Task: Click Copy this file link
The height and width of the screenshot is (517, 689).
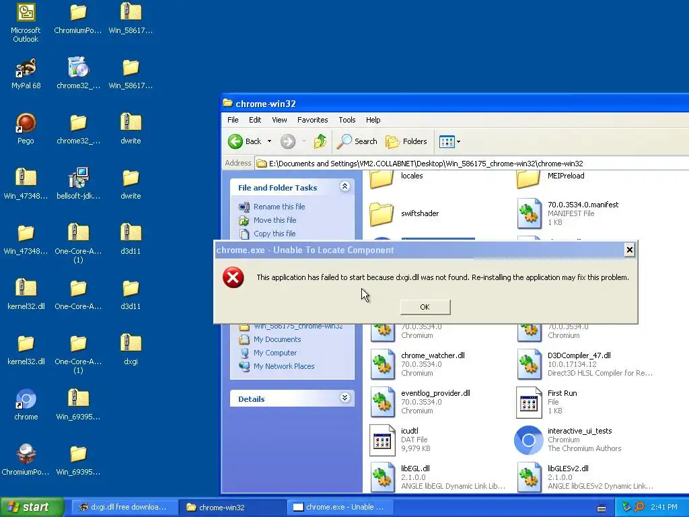Action: [x=275, y=234]
